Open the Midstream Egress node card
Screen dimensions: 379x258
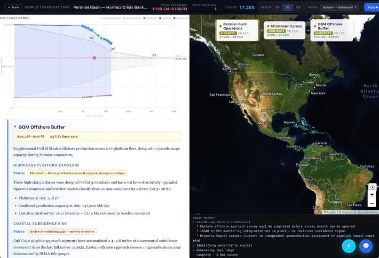tap(284, 30)
